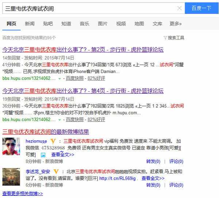Open 三里屯优衣库试衣间的最新微博结果 heading link
The height and width of the screenshot is (198, 219).
(46, 132)
